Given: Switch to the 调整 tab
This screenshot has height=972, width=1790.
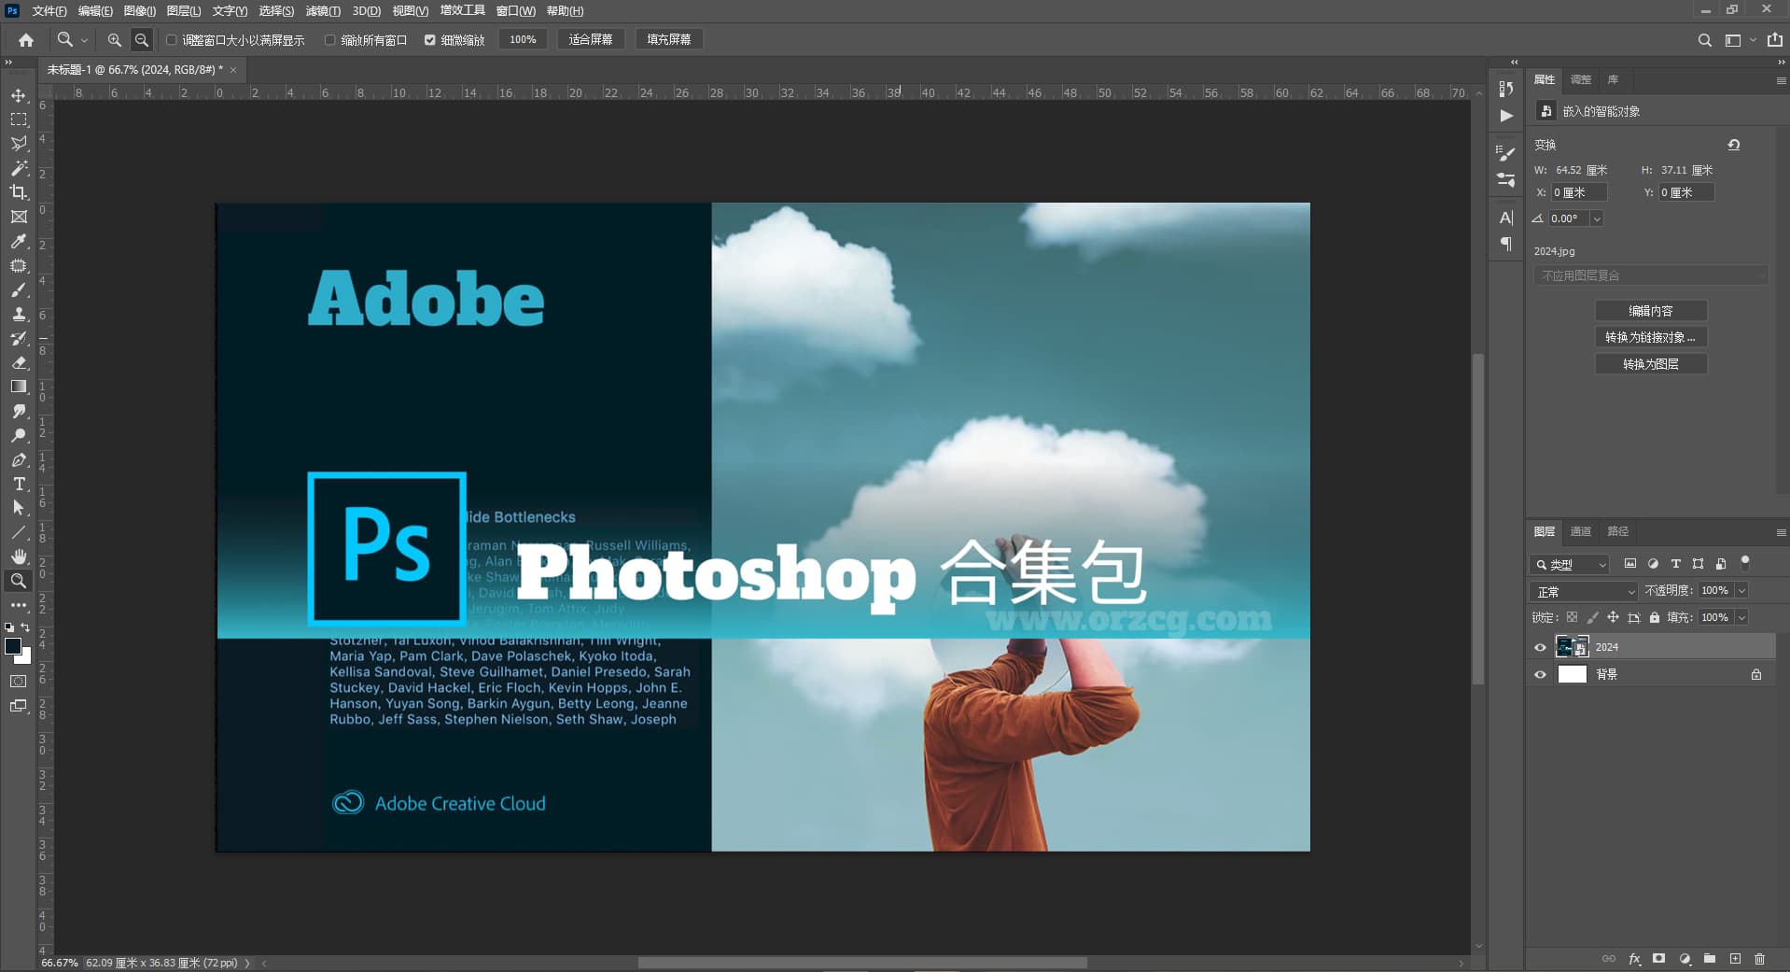Looking at the screenshot, I should click(x=1580, y=79).
